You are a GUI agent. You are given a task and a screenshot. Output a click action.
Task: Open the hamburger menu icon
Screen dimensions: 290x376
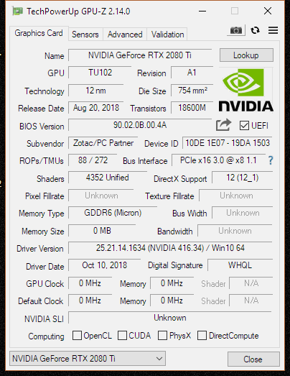click(273, 30)
